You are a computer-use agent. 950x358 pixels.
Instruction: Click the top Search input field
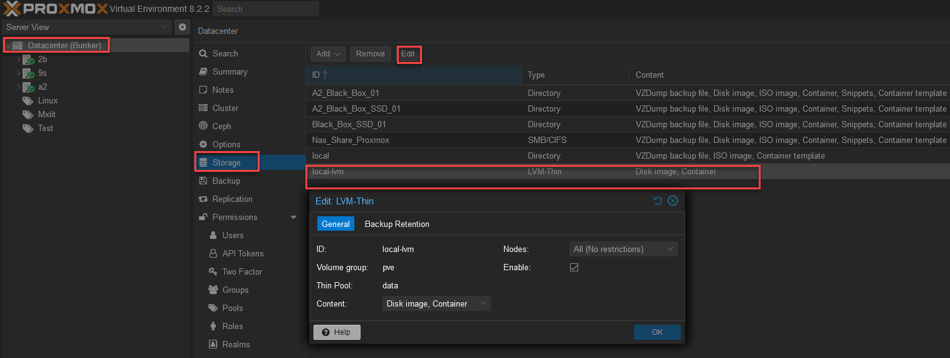tap(265, 9)
